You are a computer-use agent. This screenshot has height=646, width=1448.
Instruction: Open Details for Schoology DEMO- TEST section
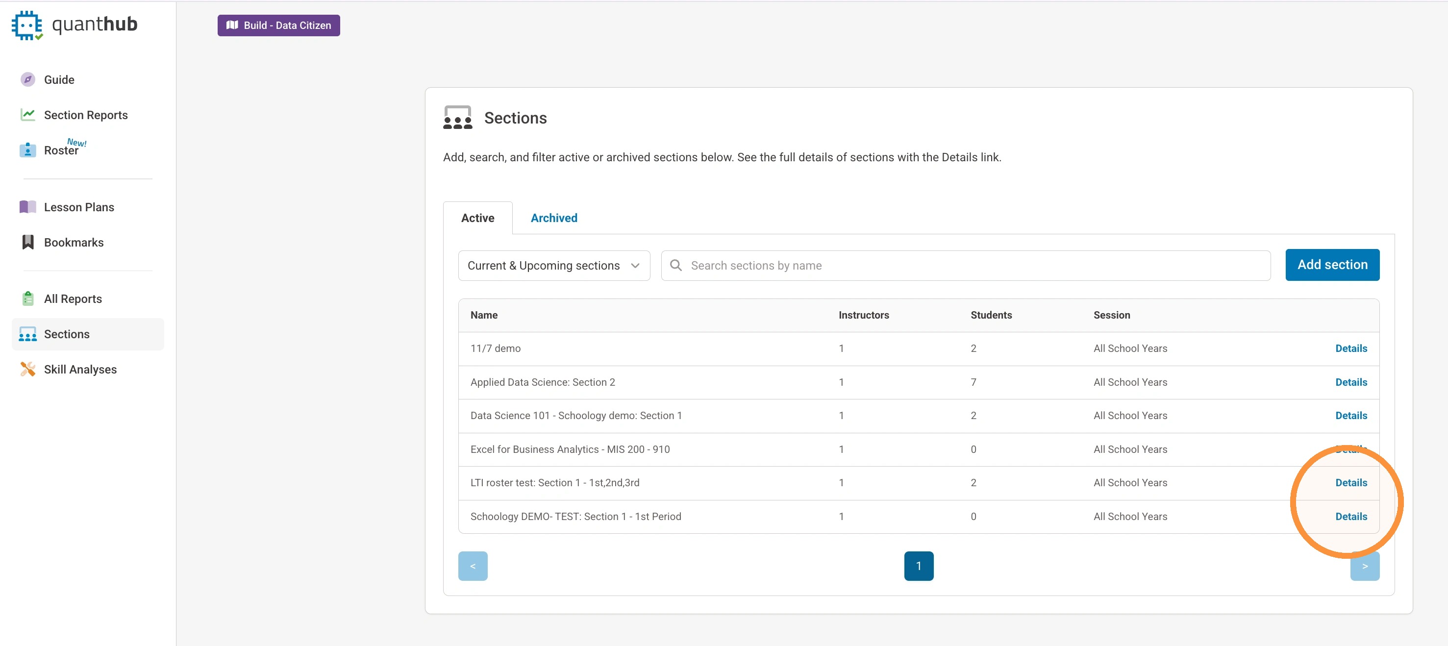[1351, 517]
